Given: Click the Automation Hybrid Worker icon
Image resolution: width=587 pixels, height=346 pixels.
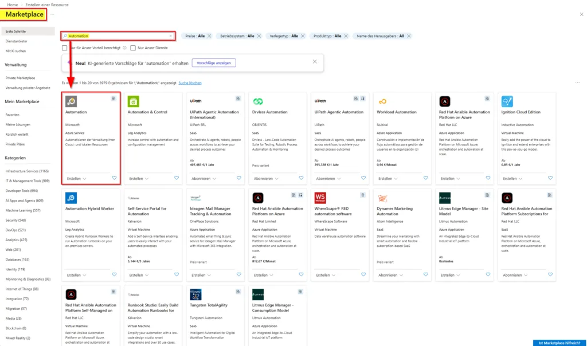Looking at the screenshot, I should [72, 198].
